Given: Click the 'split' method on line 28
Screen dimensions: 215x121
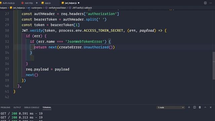Looking at the screenshot, I should click(91, 19).
